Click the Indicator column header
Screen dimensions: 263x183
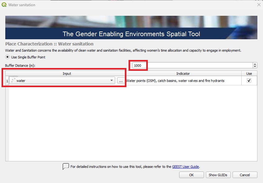183,74
